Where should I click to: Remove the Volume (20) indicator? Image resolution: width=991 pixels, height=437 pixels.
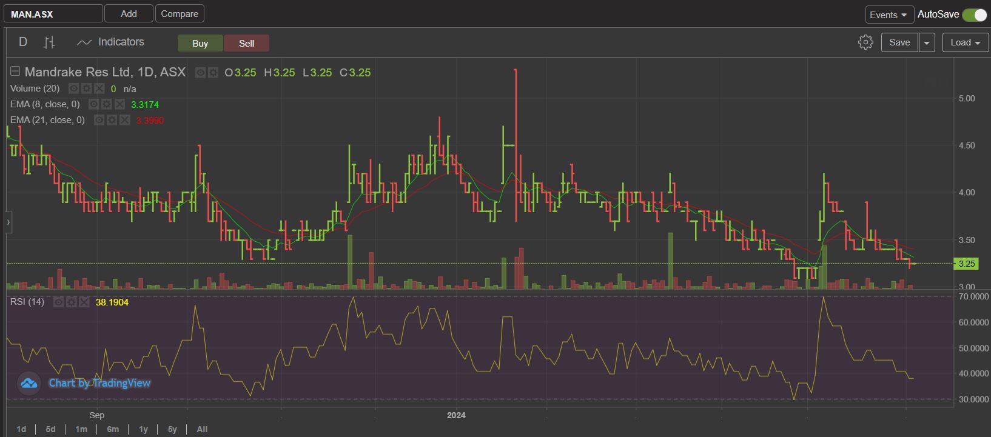click(99, 88)
